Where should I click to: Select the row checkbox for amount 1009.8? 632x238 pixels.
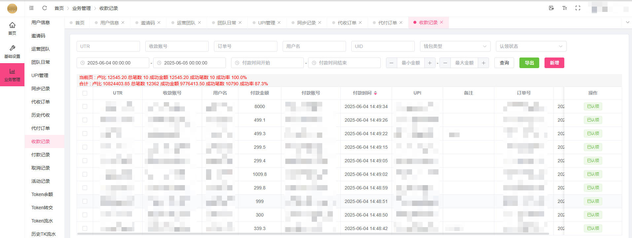85,174
